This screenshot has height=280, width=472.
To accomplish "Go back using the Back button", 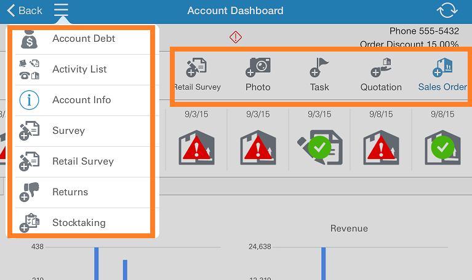I will tap(25, 10).
